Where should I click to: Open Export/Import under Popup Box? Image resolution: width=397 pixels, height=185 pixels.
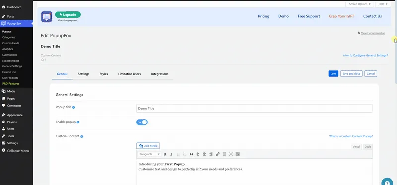coord(10,61)
